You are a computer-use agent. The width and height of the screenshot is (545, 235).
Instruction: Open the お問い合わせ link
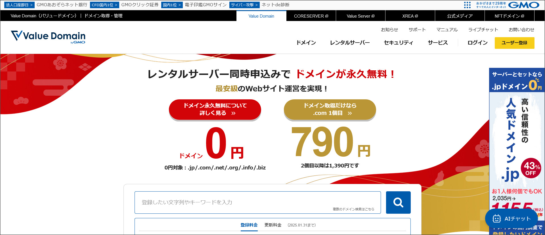click(521, 30)
